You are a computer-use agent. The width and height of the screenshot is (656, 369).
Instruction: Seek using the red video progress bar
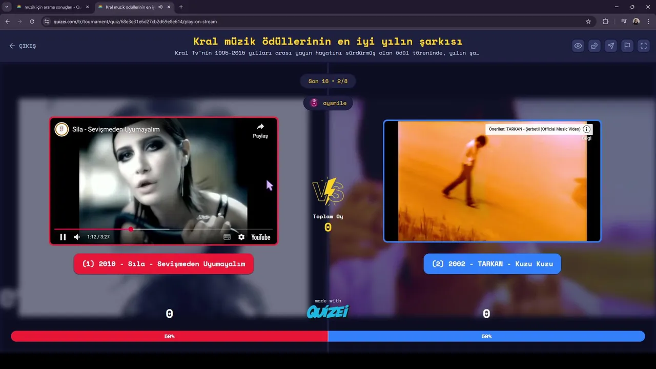pyautogui.click(x=163, y=229)
